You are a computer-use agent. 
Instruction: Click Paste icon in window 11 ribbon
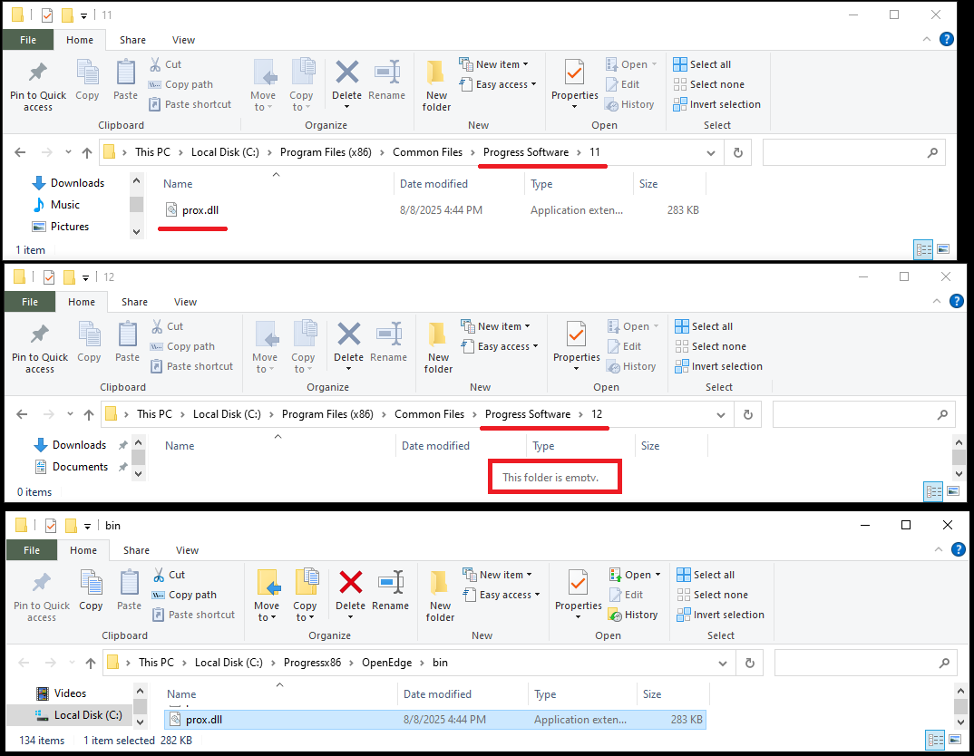coord(125,73)
